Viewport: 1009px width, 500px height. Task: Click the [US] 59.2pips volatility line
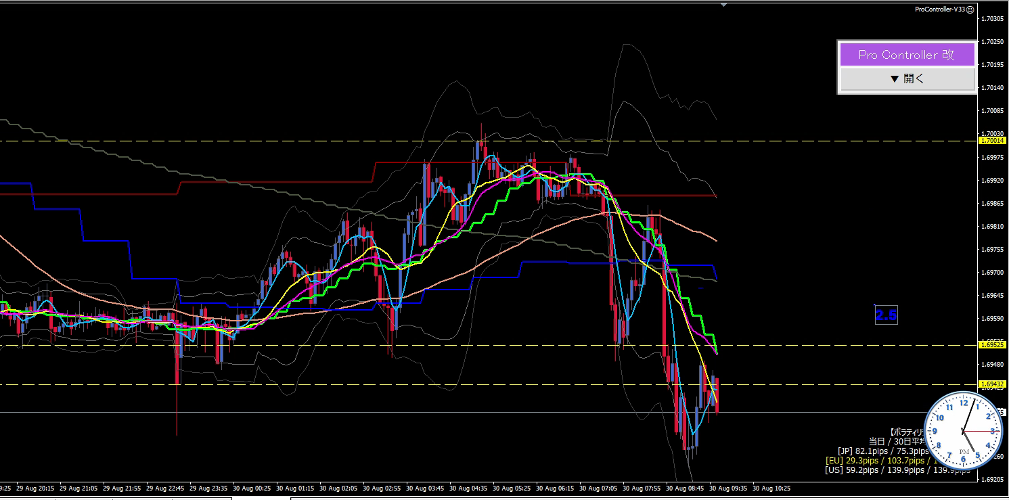pos(897,470)
